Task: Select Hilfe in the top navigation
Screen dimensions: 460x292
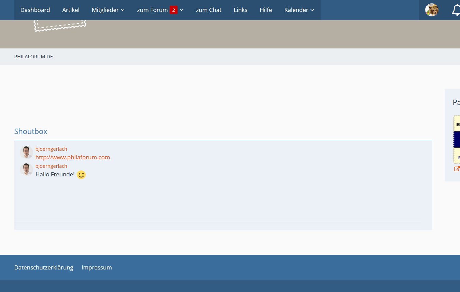Action: tap(266, 10)
